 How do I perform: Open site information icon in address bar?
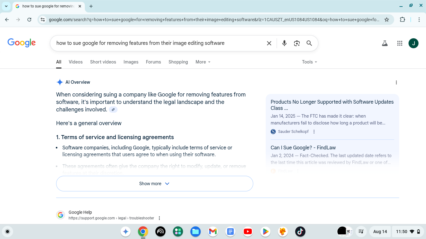[43, 20]
